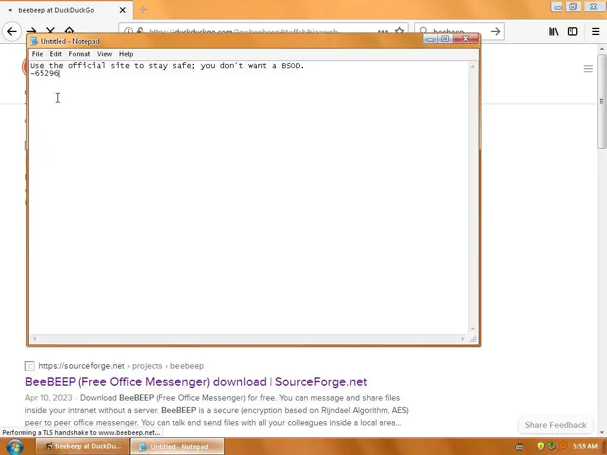Click the Share Feedback button
Image resolution: width=607 pixels, height=455 pixels.
tap(555, 425)
